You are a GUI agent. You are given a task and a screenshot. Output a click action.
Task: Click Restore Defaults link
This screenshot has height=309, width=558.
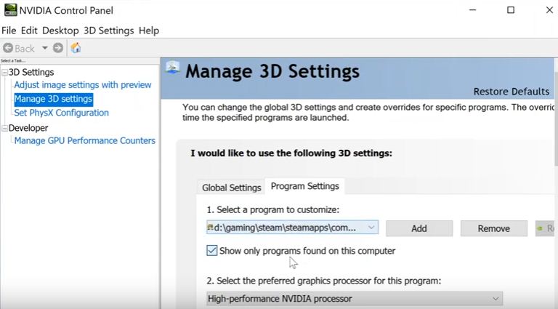[x=511, y=92]
